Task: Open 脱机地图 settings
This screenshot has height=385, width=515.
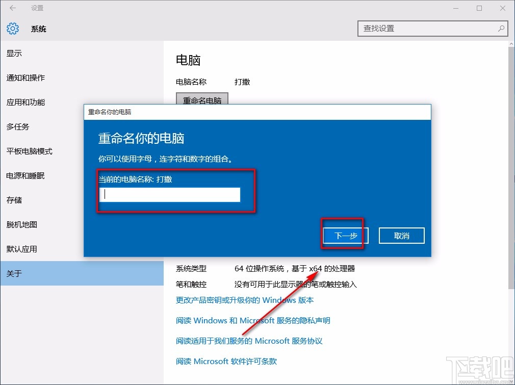Action: [21, 224]
